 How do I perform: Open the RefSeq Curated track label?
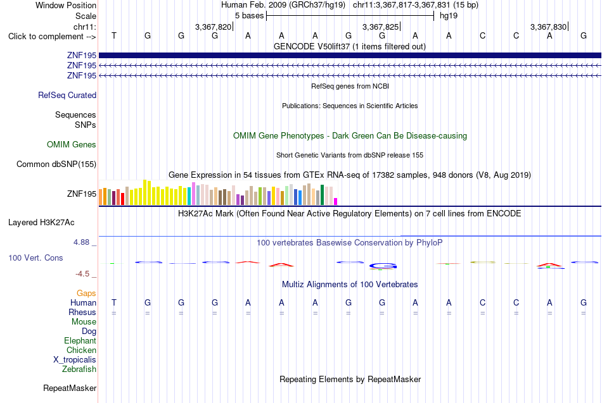pos(67,95)
